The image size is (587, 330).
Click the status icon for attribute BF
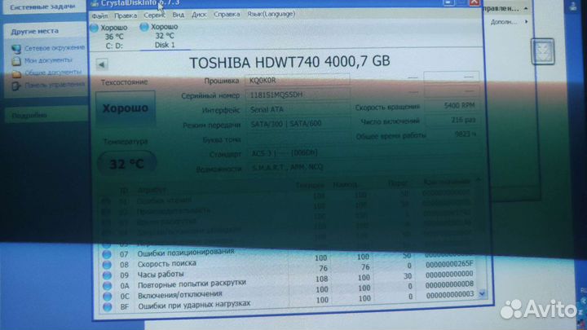pos(108,307)
